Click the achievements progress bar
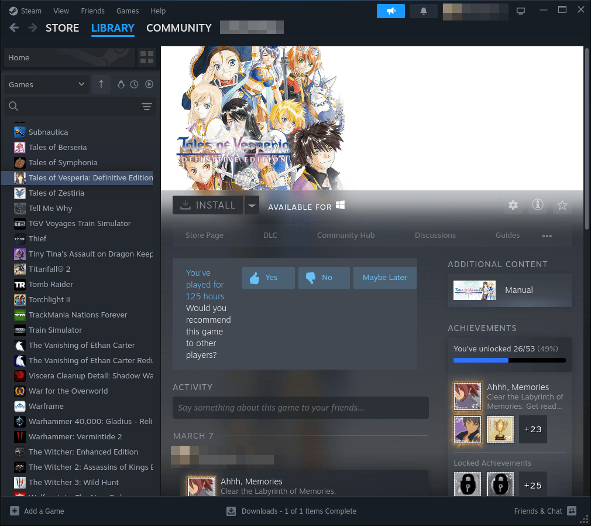 coord(510,360)
